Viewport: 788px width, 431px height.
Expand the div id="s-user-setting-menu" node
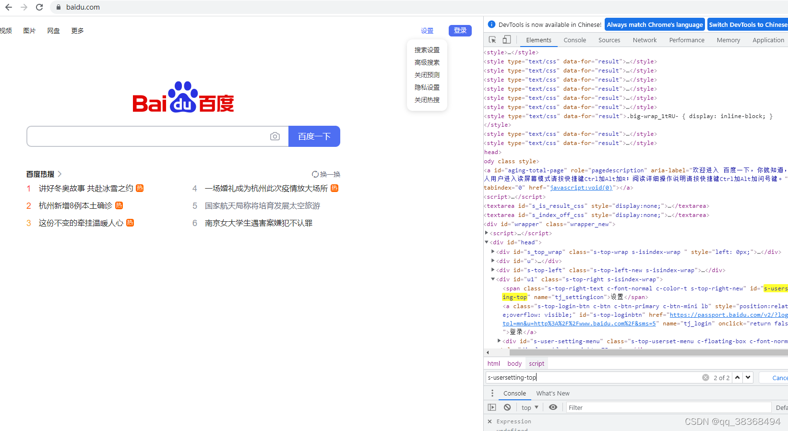[499, 341]
